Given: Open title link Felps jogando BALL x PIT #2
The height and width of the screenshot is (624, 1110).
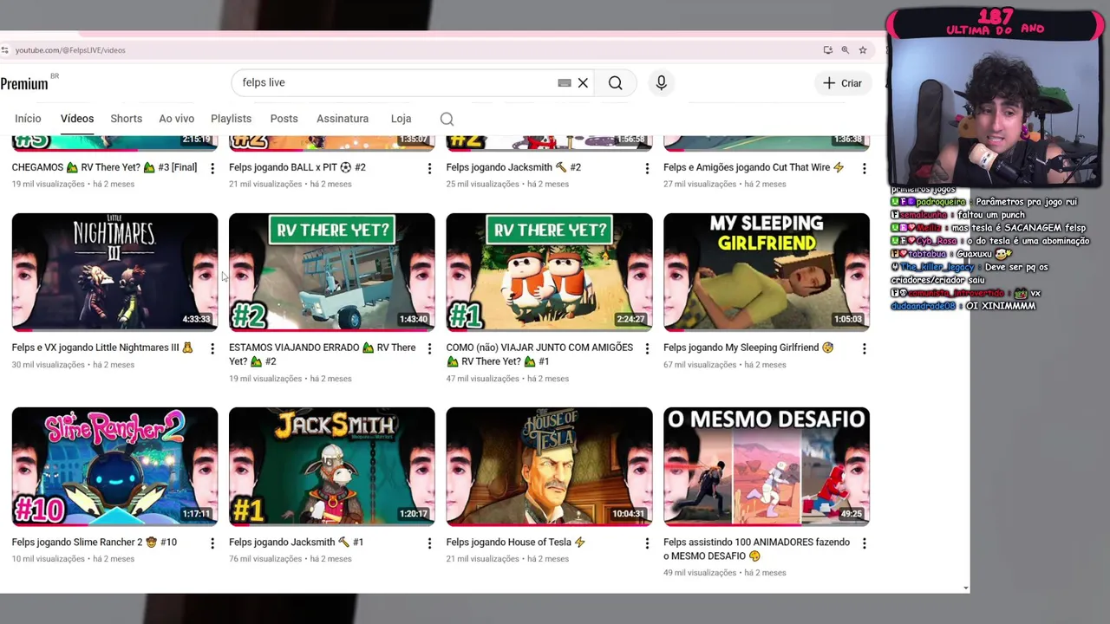Looking at the screenshot, I should tap(297, 167).
